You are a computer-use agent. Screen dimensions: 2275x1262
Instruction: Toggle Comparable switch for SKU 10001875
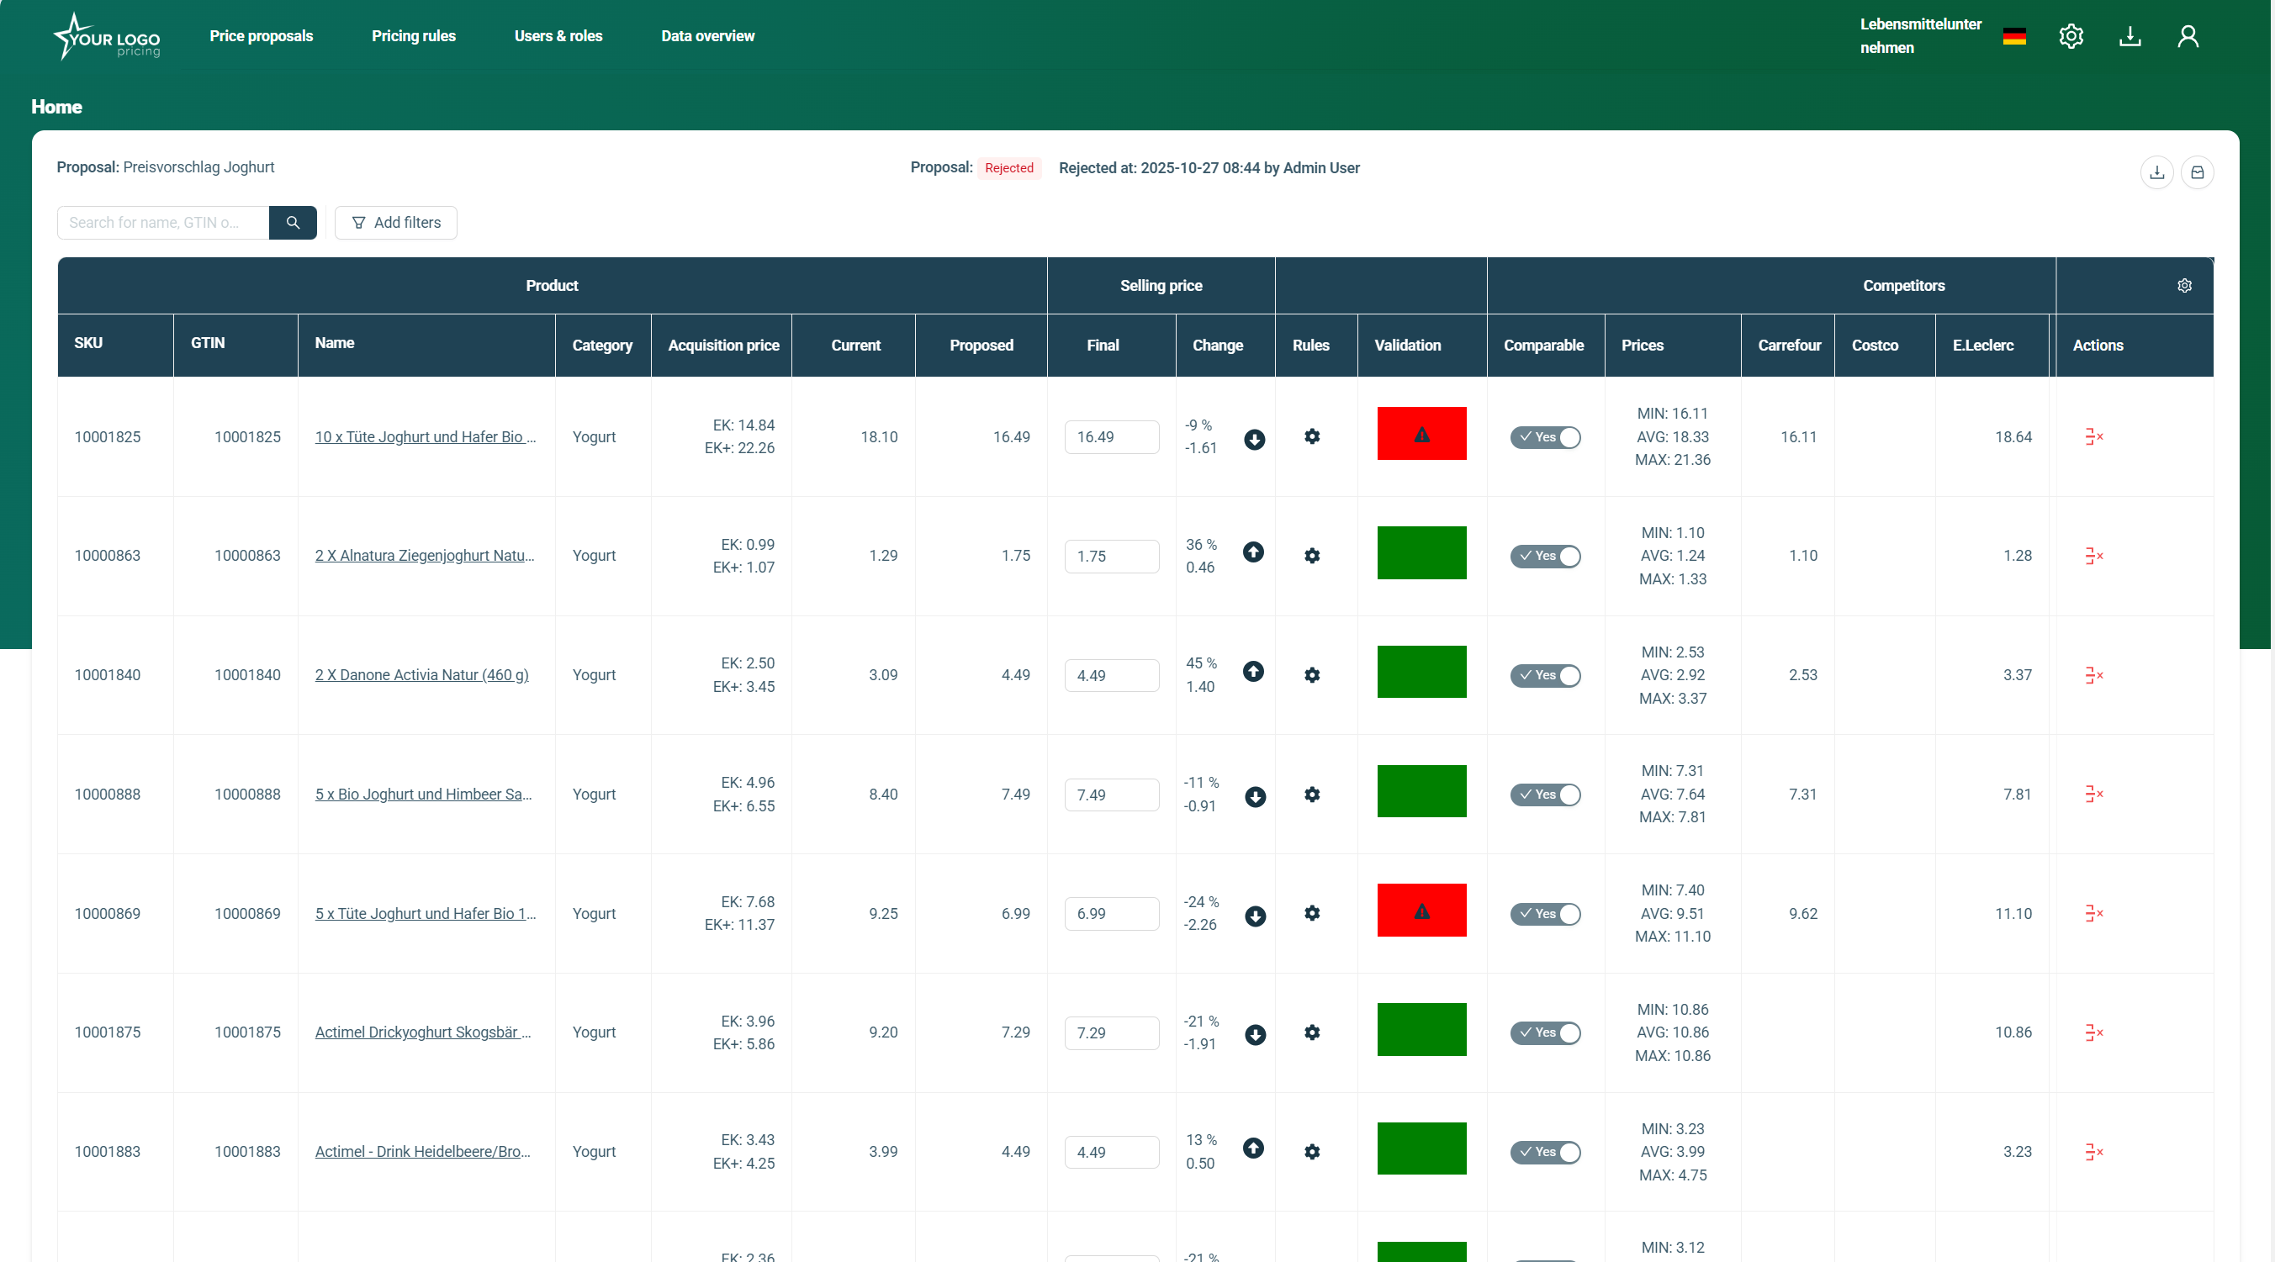[1545, 1033]
